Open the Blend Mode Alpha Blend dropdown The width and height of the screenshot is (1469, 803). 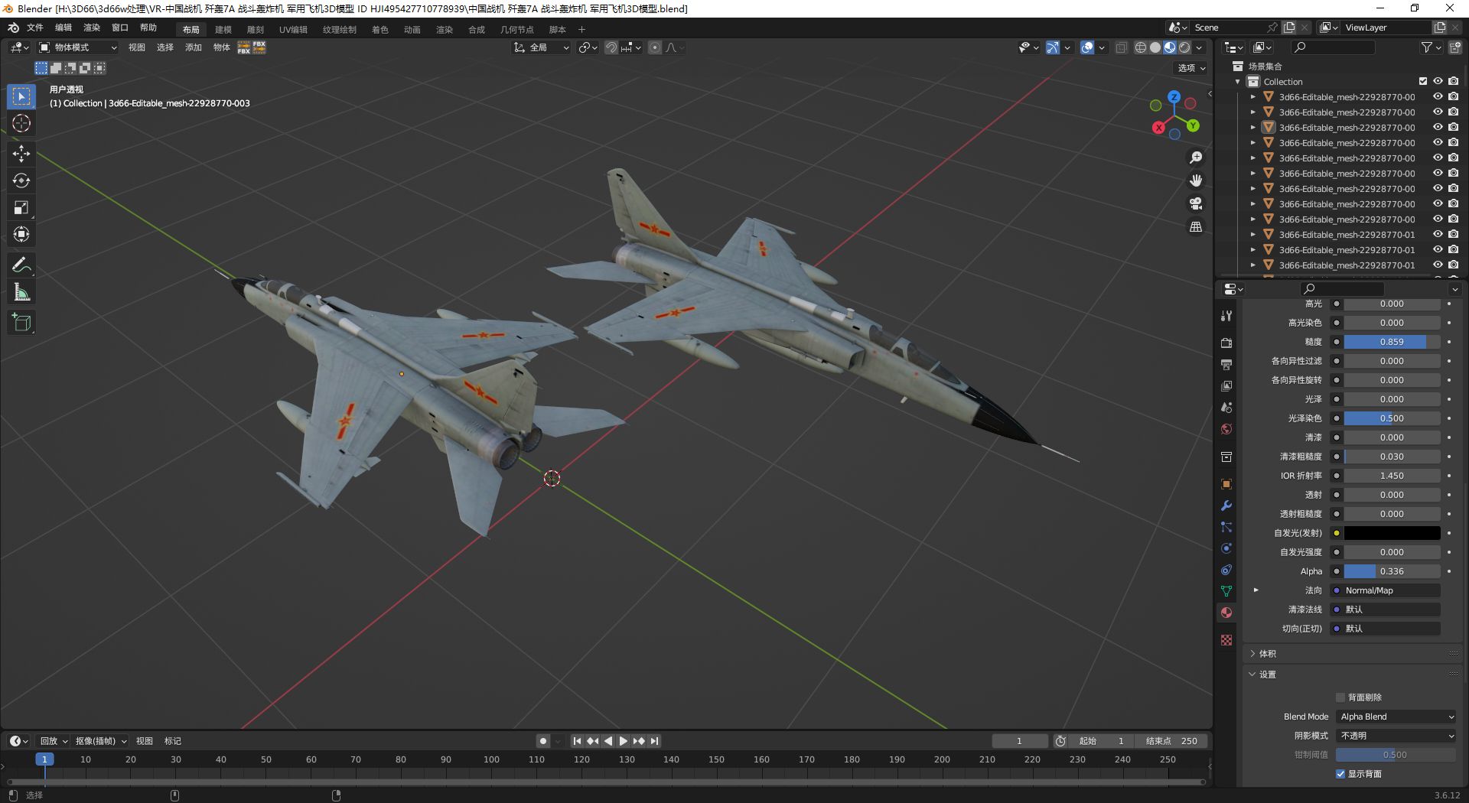(x=1396, y=717)
